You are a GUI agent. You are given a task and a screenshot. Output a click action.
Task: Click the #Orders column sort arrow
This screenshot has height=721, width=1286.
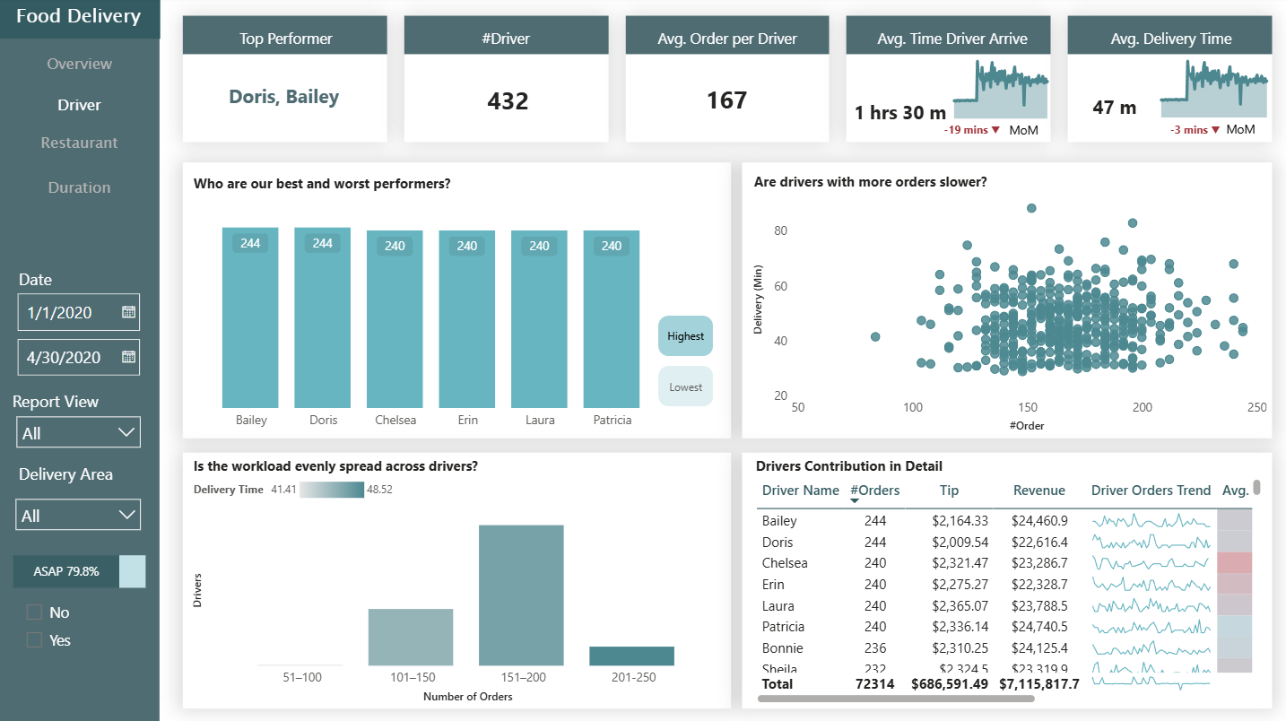tap(854, 501)
